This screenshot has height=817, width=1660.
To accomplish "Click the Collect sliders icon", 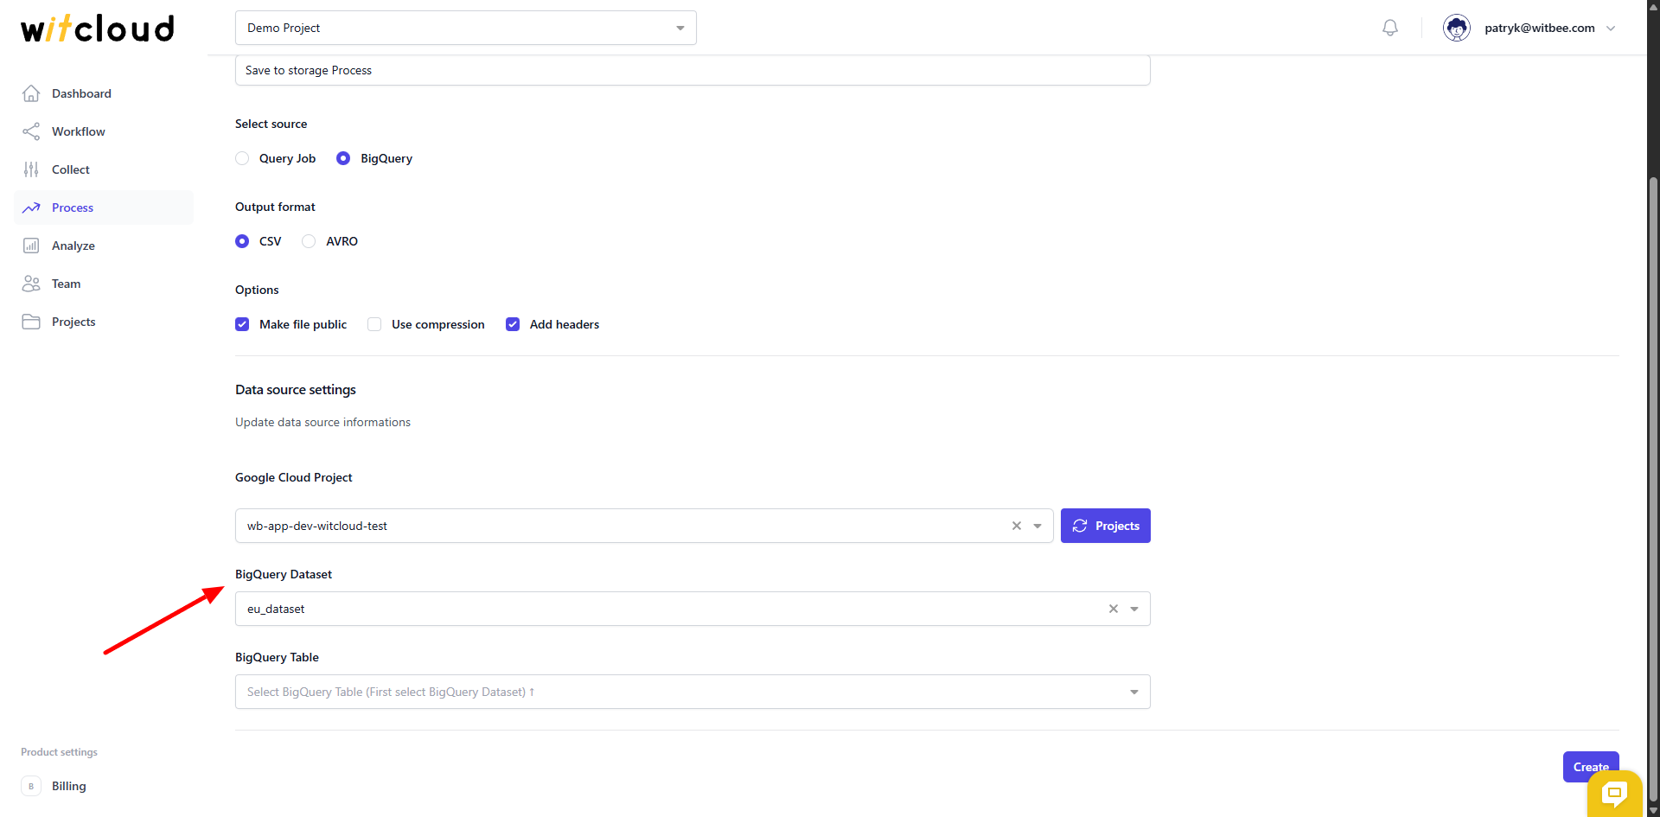I will pos(31,169).
